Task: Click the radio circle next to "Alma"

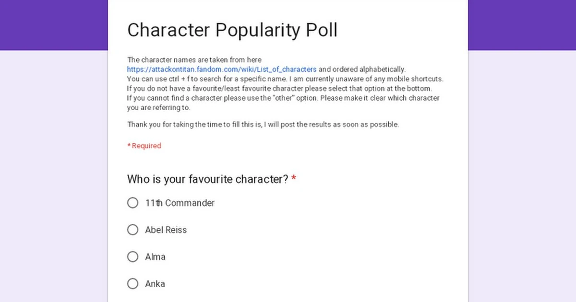Action: tap(133, 256)
